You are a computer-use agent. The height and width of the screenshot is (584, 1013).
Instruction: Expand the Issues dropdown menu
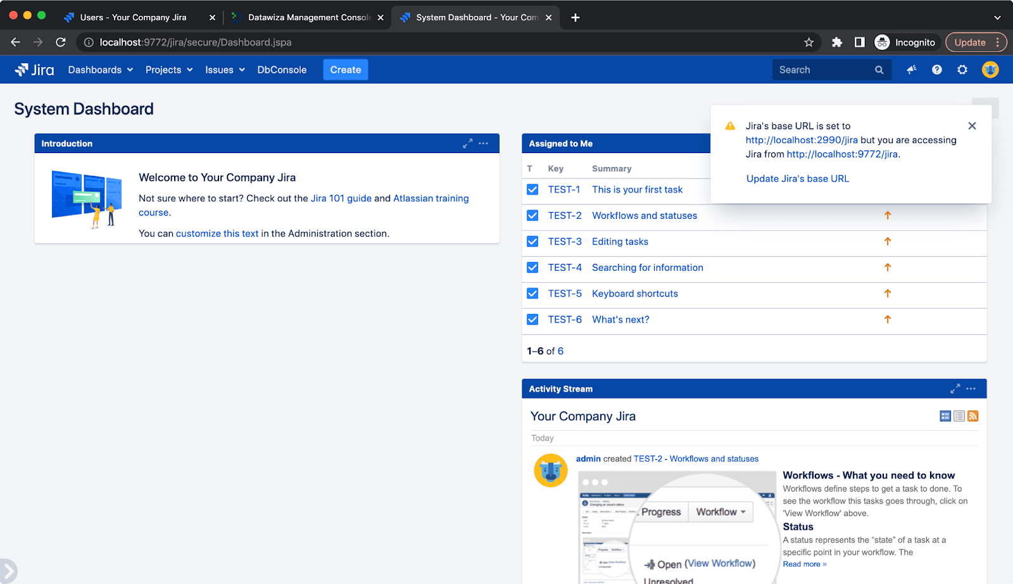click(x=225, y=70)
